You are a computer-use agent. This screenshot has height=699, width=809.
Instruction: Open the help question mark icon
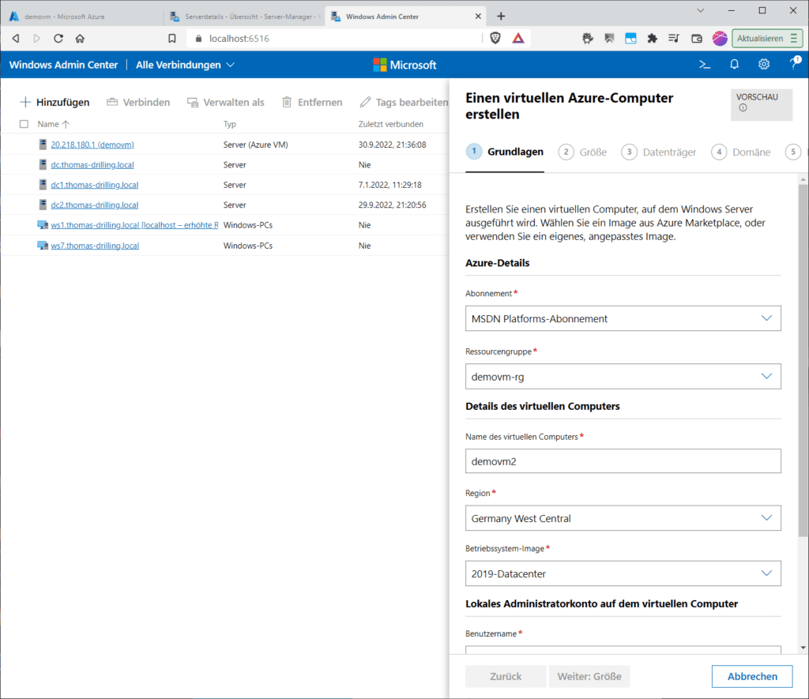pyautogui.click(x=795, y=63)
